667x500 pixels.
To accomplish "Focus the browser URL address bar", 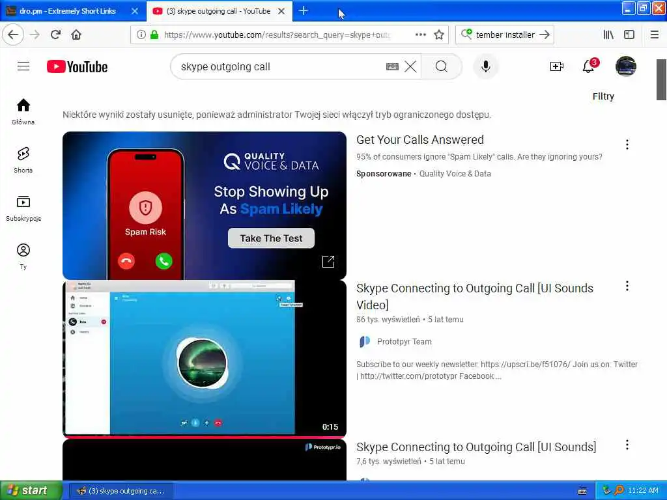I will coord(276,35).
